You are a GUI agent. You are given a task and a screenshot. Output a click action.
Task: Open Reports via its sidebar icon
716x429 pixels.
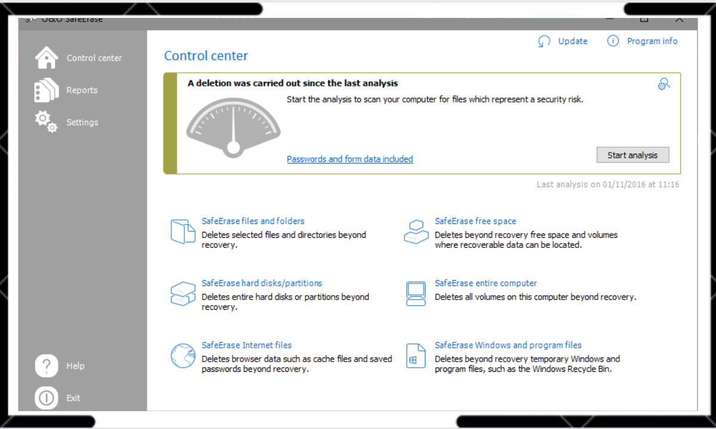pos(47,91)
